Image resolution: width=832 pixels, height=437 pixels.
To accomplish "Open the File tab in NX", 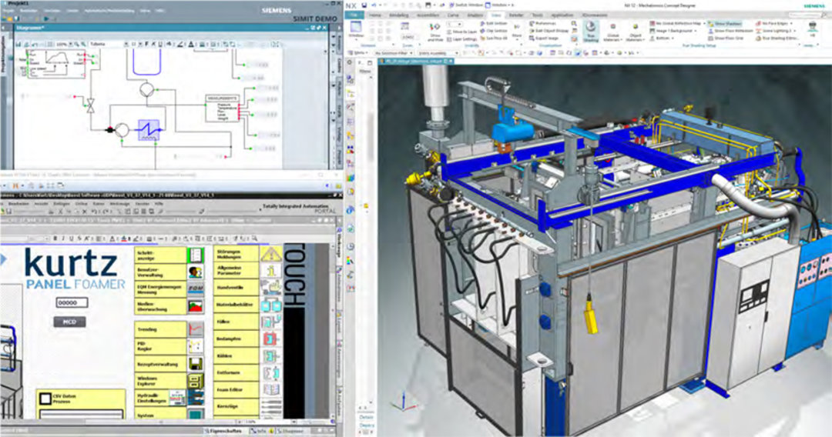I will point(354,15).
